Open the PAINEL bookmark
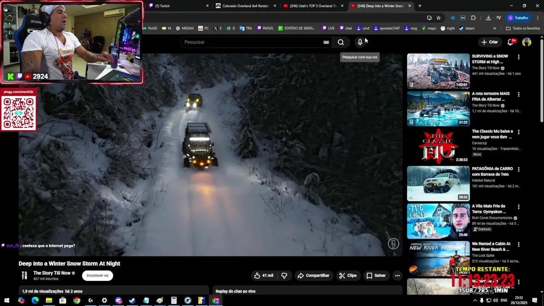Viewport: 544px width, 306px height. 265,28
